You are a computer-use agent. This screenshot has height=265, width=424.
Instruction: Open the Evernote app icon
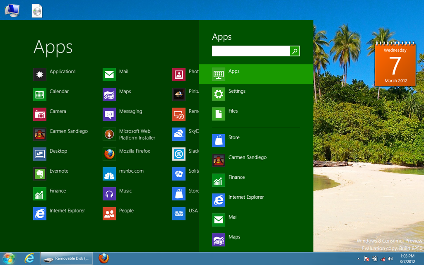pos(40,174)
